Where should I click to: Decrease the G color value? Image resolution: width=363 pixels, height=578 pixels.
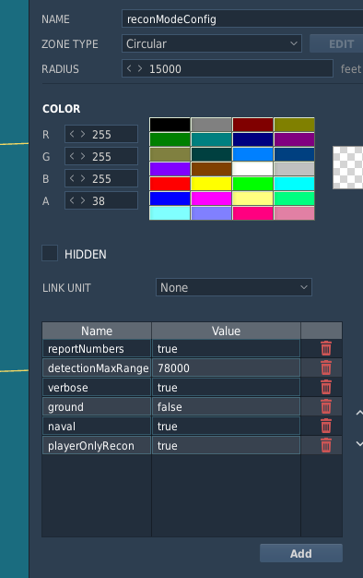coord(72,156)
